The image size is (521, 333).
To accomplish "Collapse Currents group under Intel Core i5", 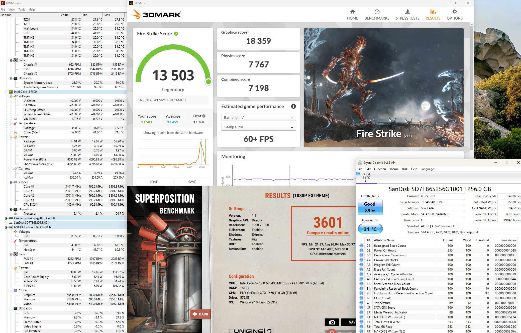I will click(11, 169).
